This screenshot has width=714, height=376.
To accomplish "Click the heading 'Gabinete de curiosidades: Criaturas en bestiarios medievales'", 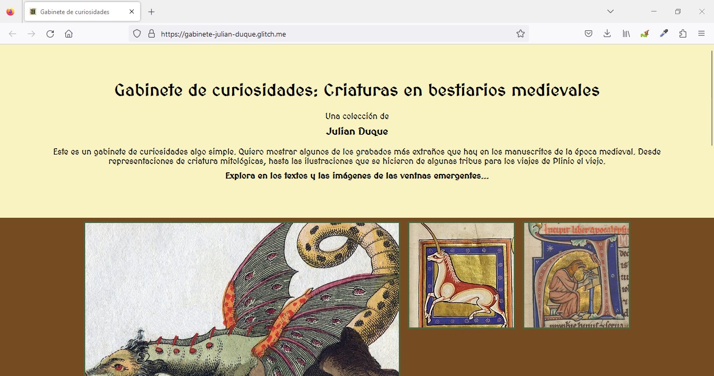I will pos(357,90).
